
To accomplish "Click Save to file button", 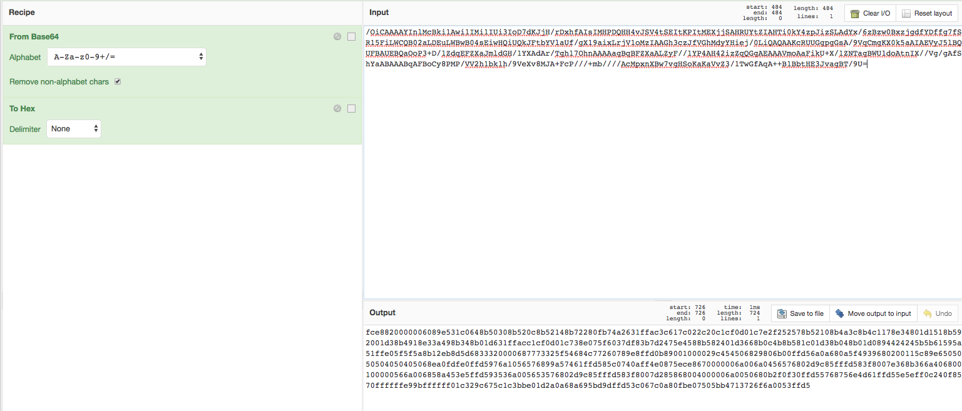I will tap(801, 313).
